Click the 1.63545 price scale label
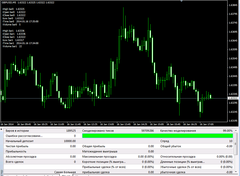 pyautogui.click(x=233, y=59)
